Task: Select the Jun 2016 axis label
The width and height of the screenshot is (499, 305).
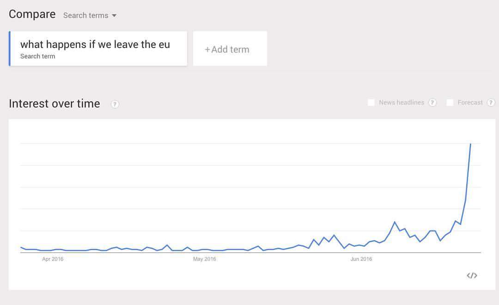Action: point(361,259)
